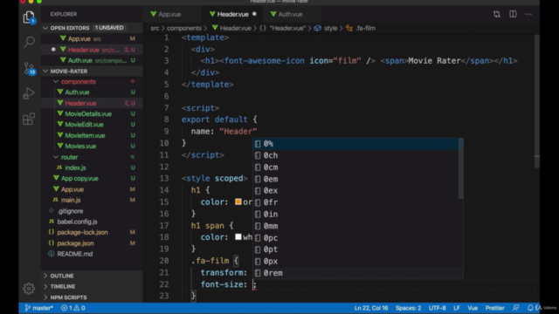Screen dimensions: 559x314
Task: Click the suggestion list scrollbar
Action: pos(460,168)
